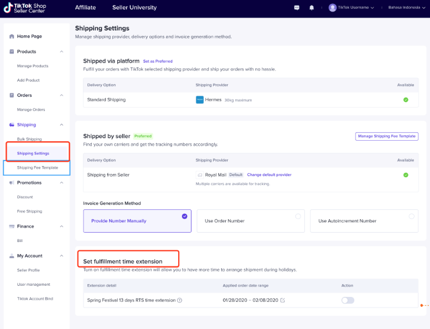The image size is (430, 329).
Task: Click Change default provider link
Action: coord(269,175)
